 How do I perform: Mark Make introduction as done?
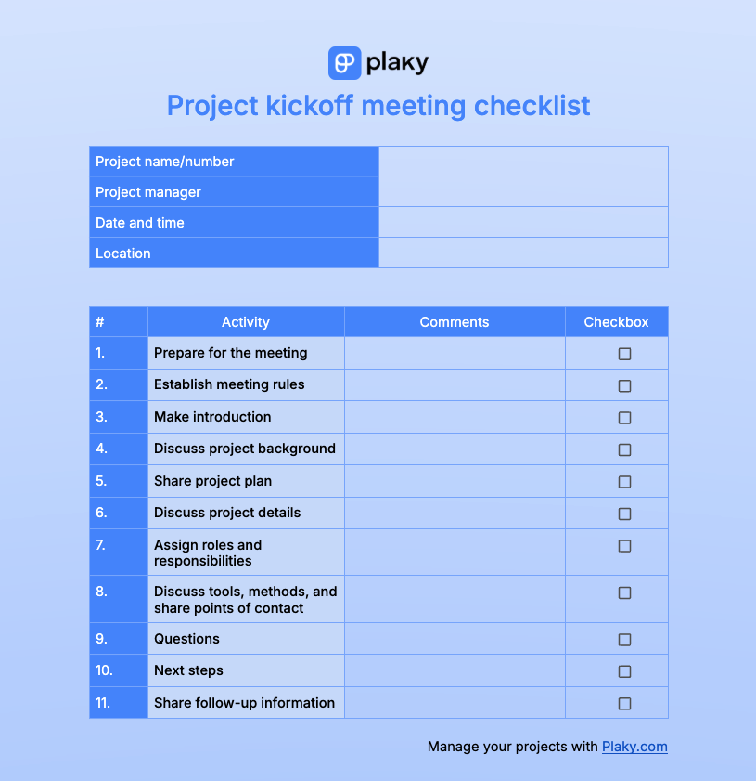(x=624, y=418)
